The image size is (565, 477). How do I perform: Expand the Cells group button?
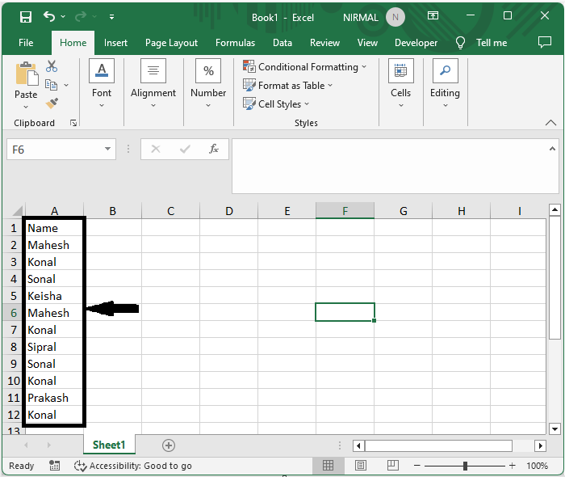[x=400, y=83]
